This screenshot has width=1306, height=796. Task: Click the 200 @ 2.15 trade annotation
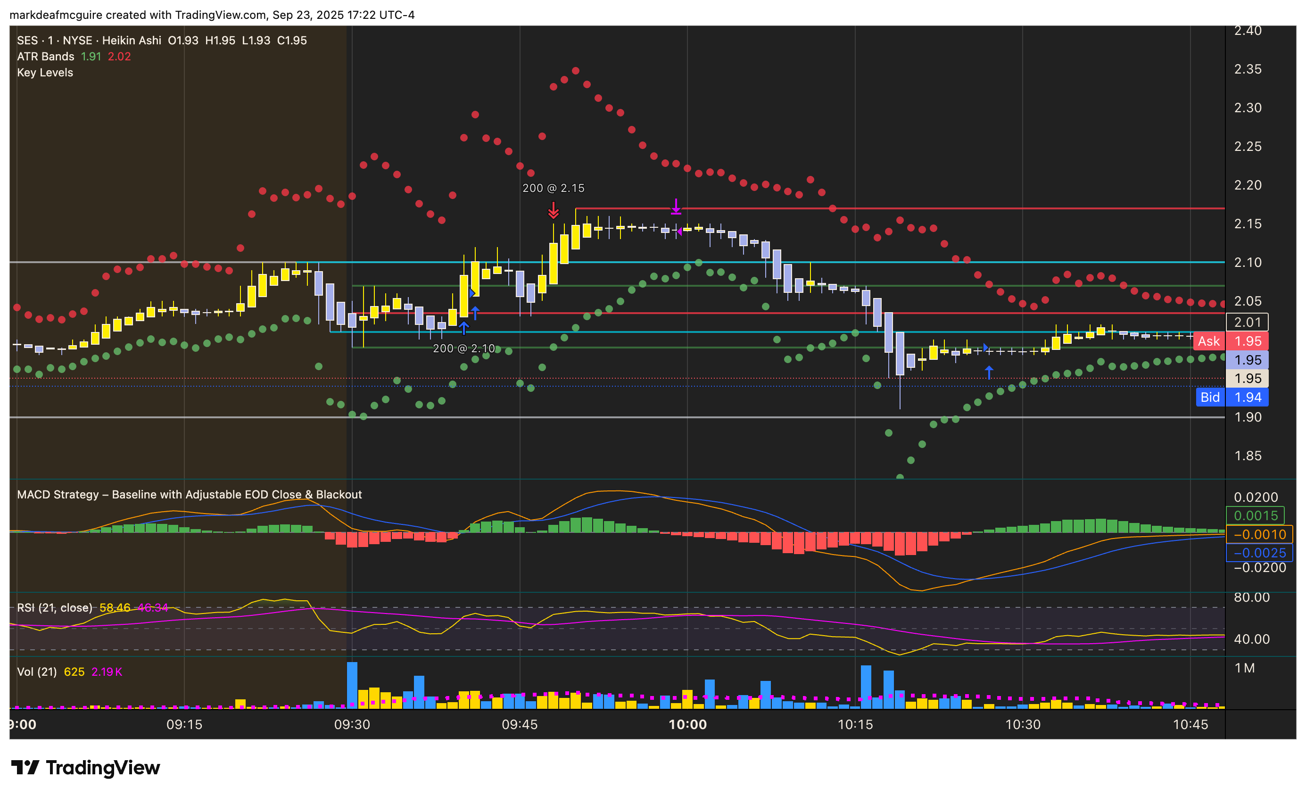(554, 188)
